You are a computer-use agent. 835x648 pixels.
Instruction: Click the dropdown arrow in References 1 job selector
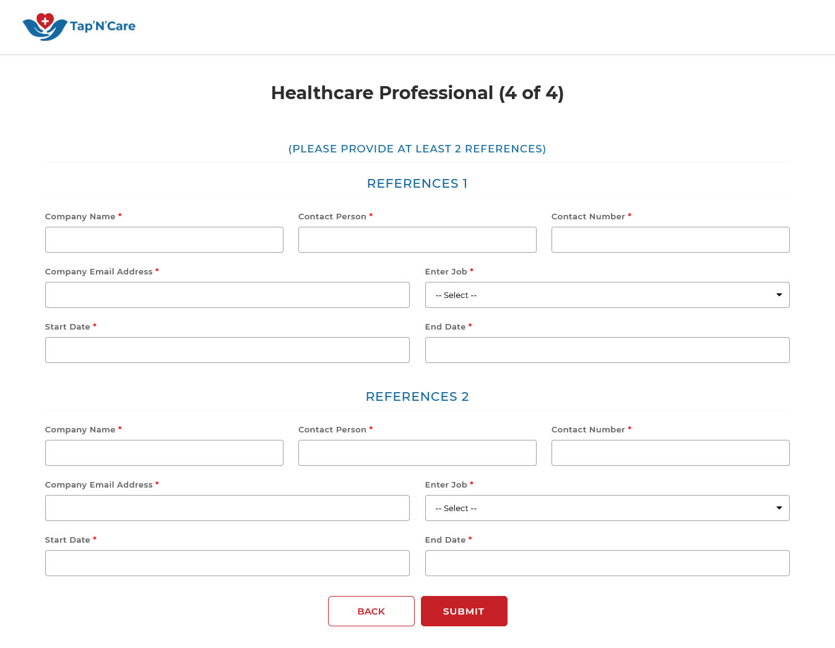pyautogui.click(x=779, y=295)
